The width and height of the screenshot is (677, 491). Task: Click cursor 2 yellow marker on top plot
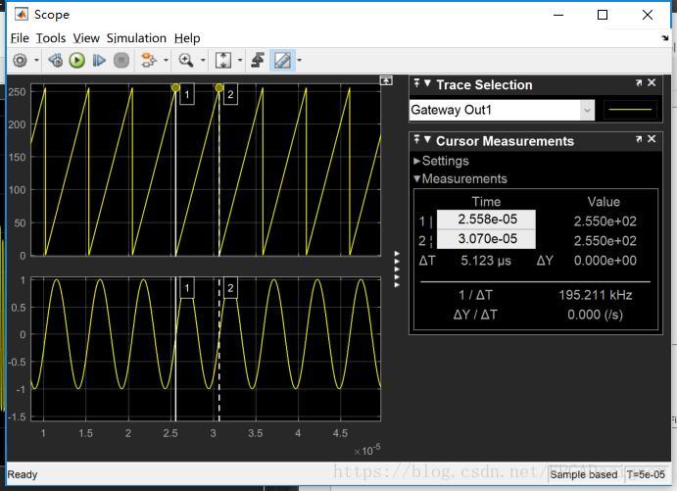click(219, 87)
